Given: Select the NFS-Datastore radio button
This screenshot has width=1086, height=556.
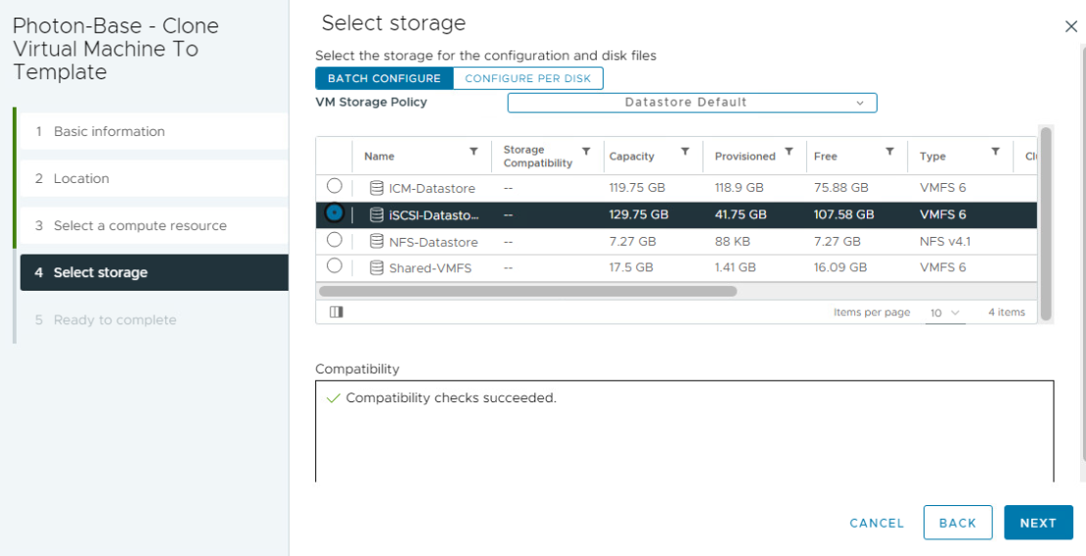Looking at the screenshot, I should pos(335,240).
